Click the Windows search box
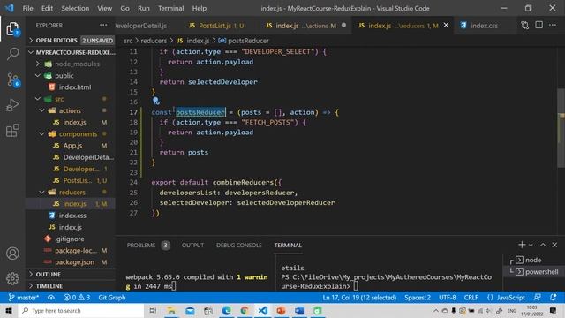Viewport: 565px width, 318px height. coord(81,310)
